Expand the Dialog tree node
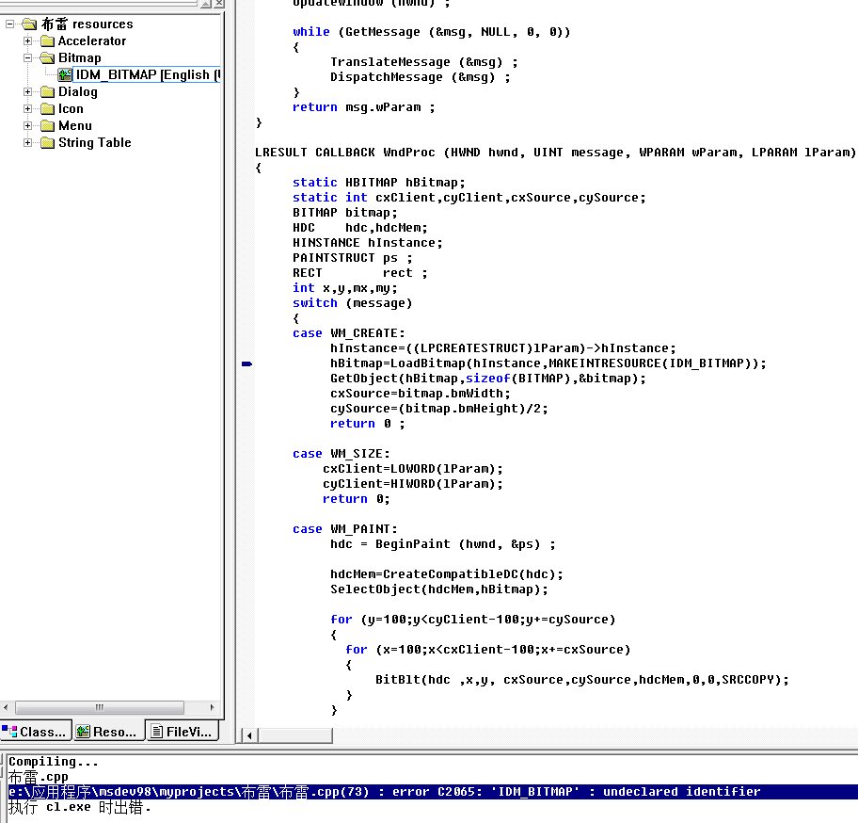Viewport: 858px width, 823px height. [x=26, y=91]
